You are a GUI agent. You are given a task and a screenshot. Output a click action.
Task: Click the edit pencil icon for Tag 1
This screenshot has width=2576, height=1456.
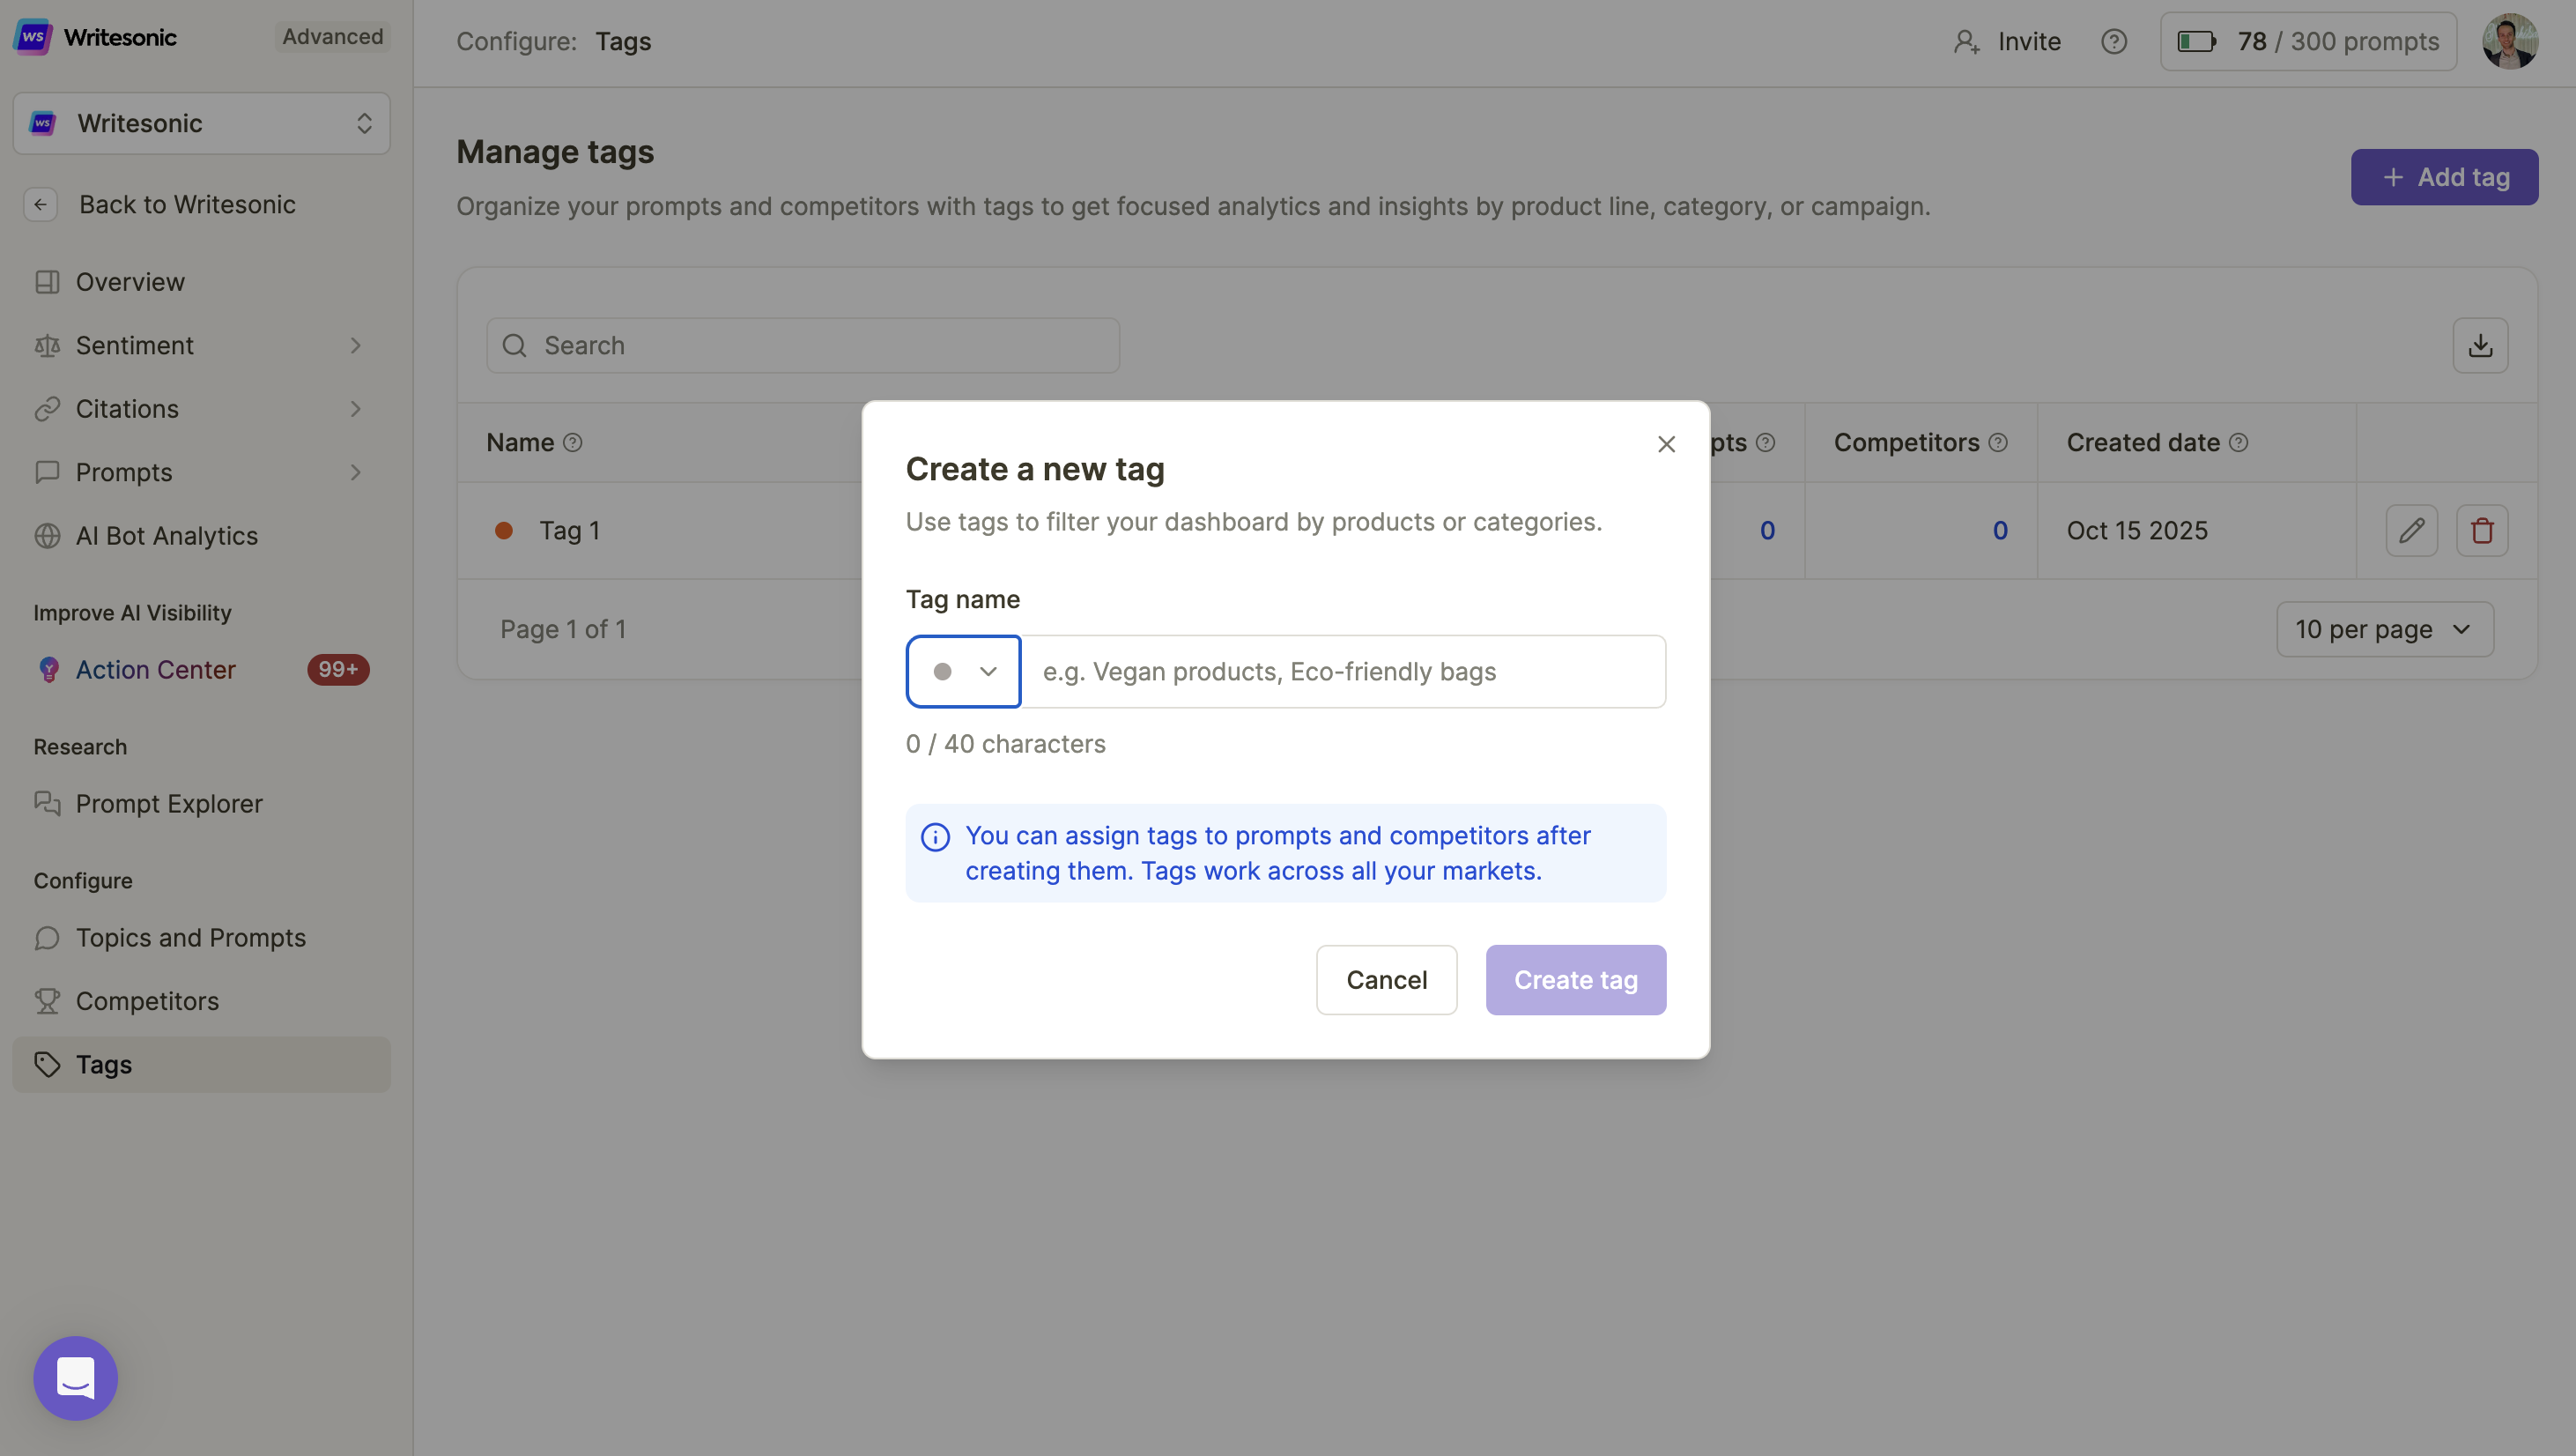pos(2411,531)
